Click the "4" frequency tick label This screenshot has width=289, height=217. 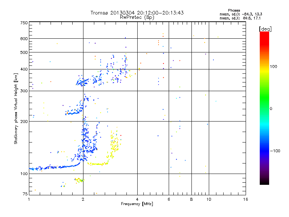[x=137, y=199]
